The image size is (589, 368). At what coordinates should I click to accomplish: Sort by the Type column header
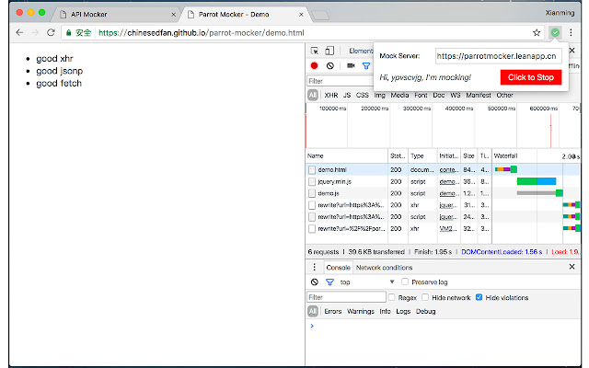point(422,155)
